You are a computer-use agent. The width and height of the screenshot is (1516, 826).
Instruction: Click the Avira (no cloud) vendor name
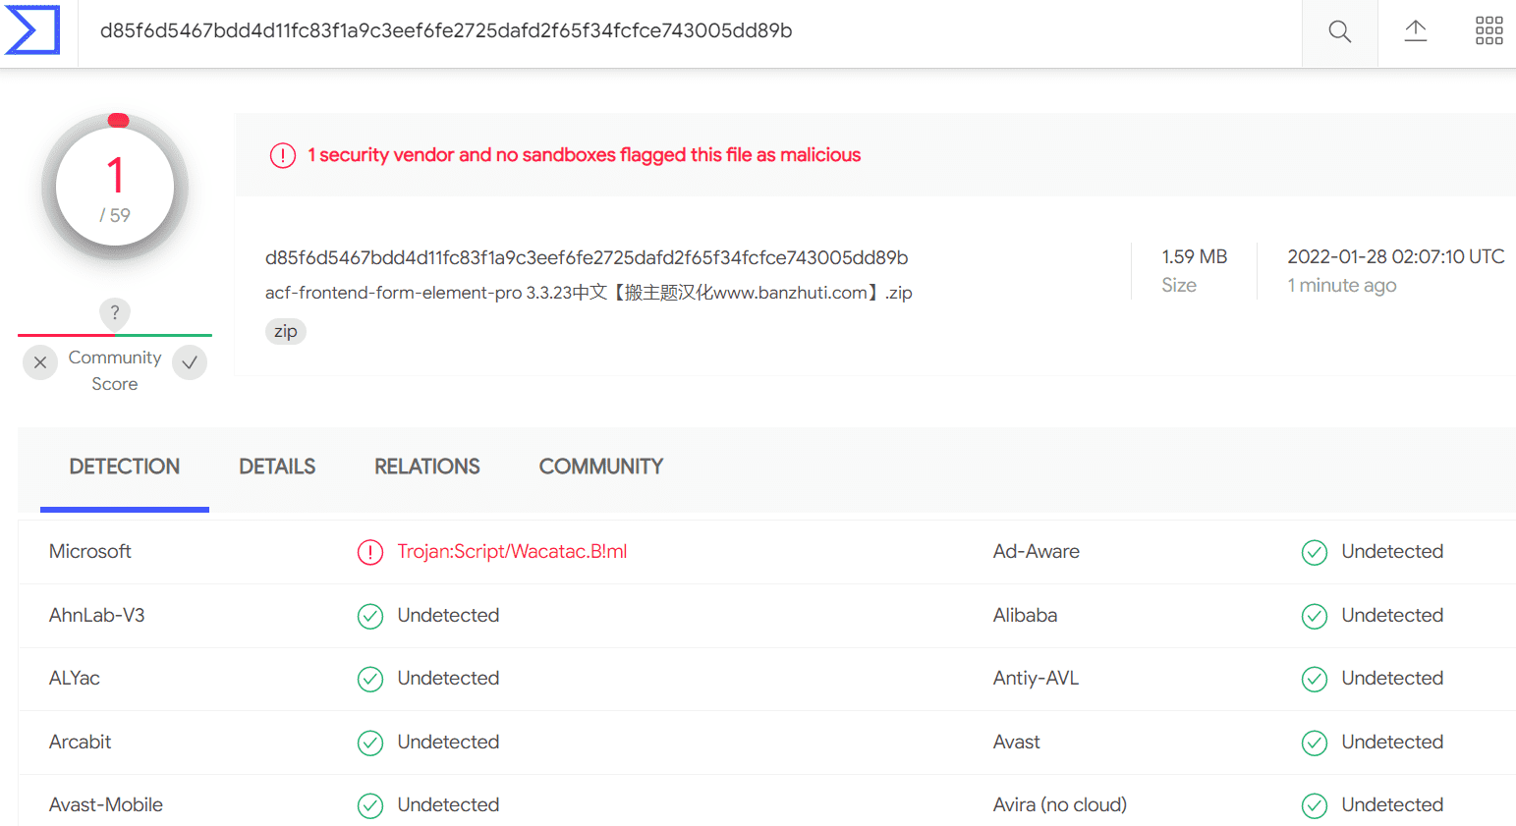tap(1060, 804)
